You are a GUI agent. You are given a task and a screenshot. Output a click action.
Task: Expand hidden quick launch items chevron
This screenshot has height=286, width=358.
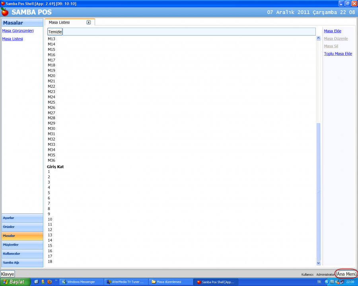pyautogui.click(x=56, y=280)
